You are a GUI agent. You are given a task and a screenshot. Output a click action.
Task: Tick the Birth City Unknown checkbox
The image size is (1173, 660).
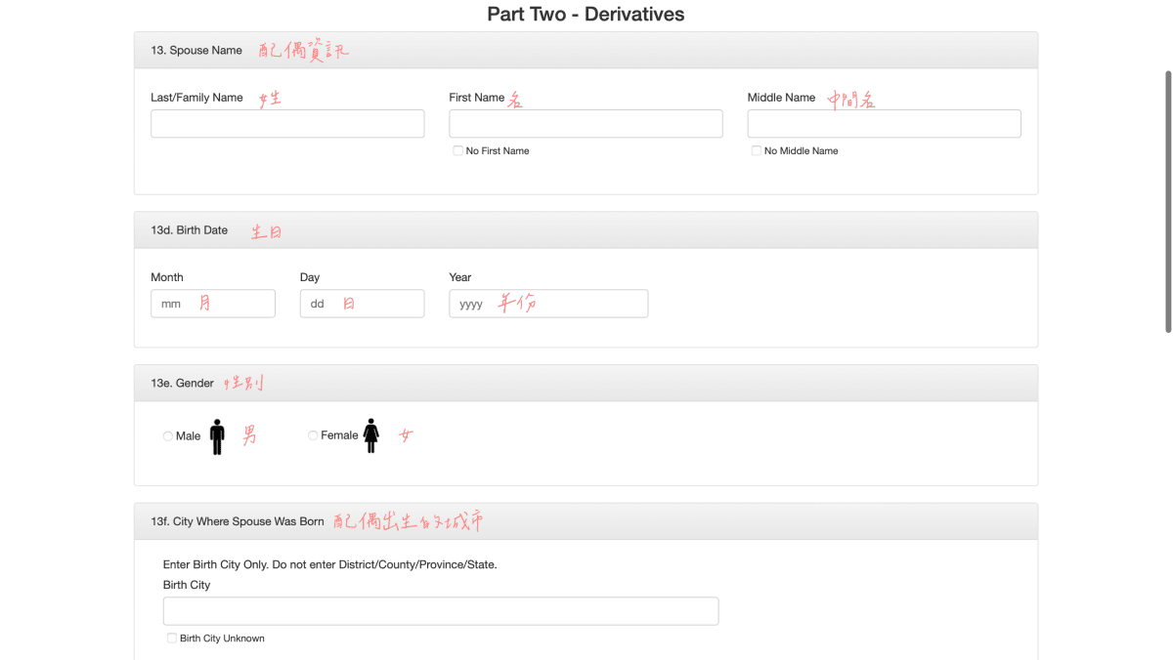(x=172, y=638)
